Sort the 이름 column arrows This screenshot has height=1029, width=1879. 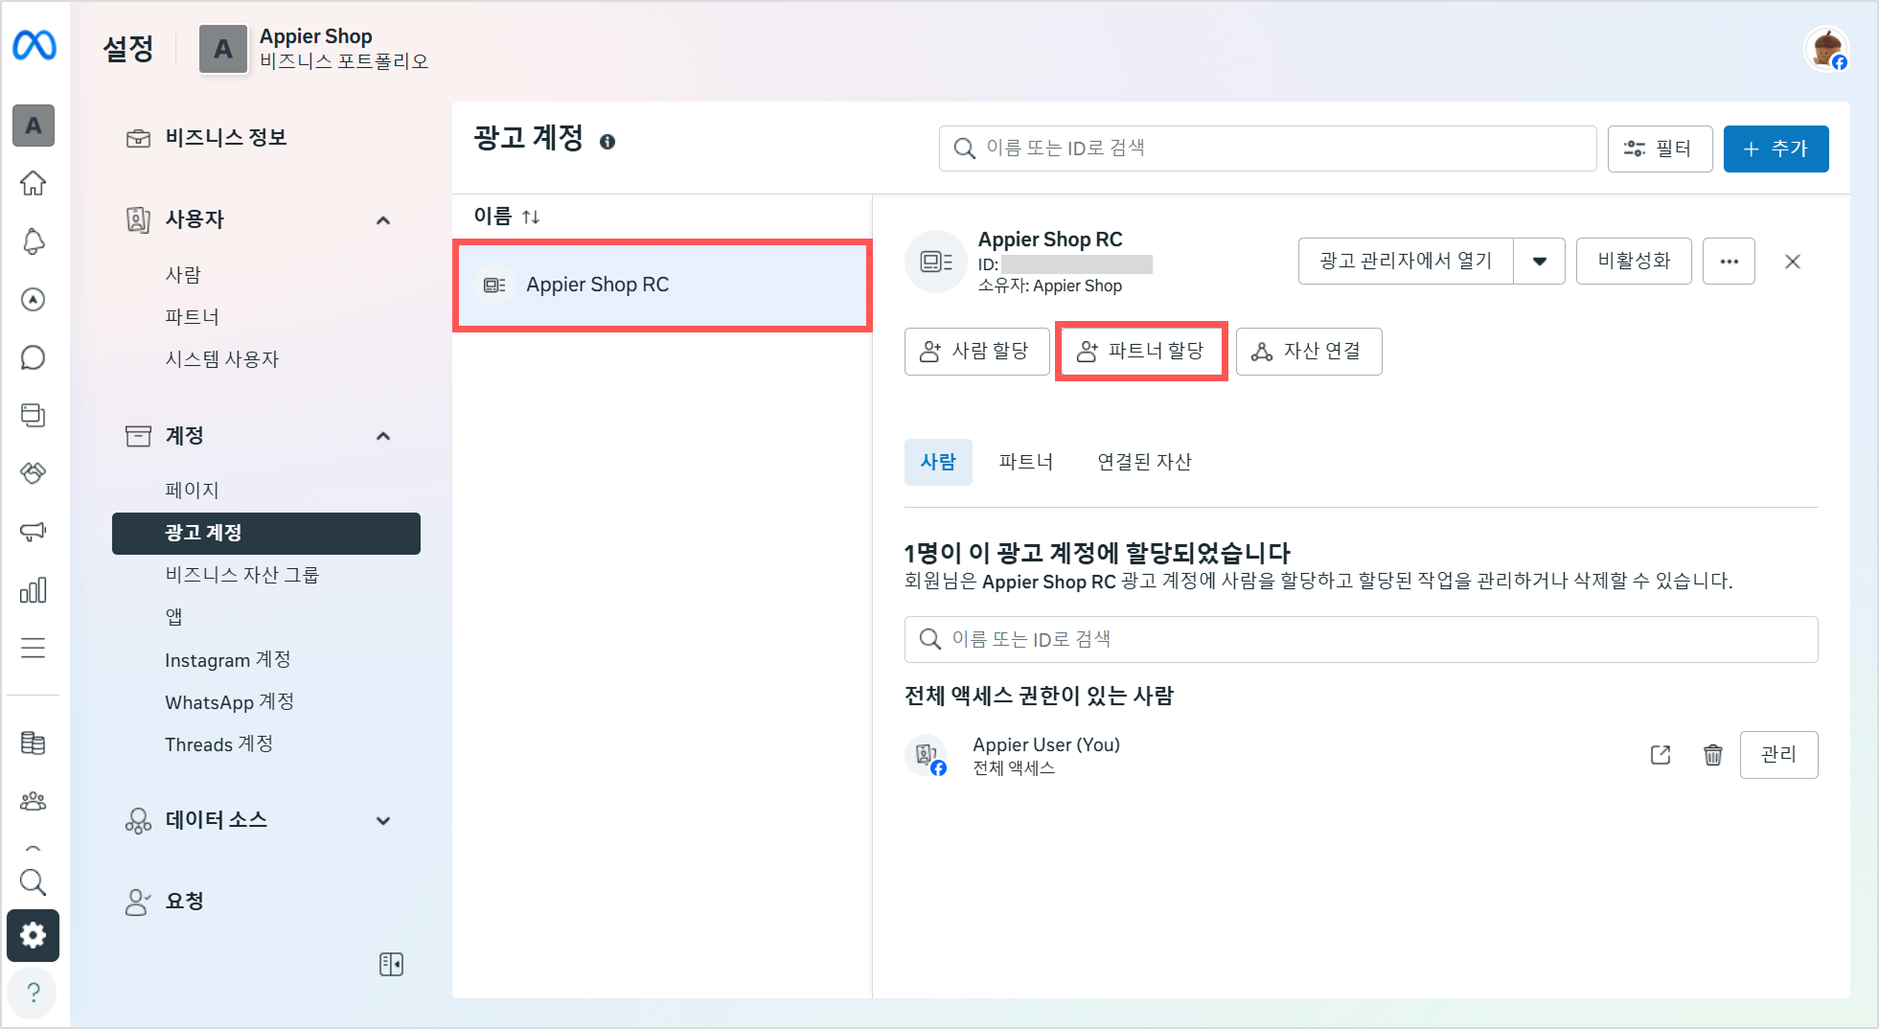coord(531,217)
